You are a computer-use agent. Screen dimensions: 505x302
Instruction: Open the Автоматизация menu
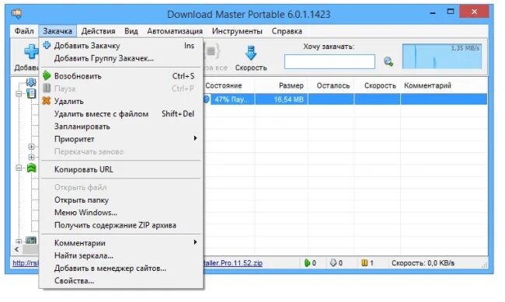[175, 31]
